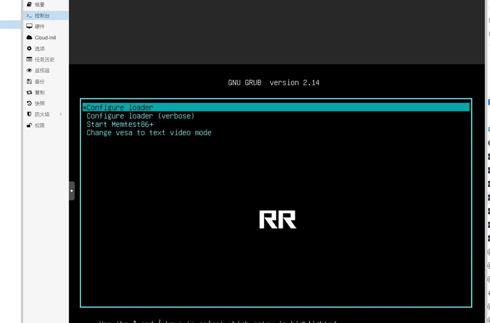
Task: Click the 选项 gear icon
Action: 29,48
